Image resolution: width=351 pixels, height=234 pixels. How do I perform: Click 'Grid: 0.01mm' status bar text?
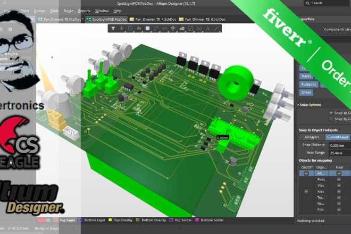[19, 228]
